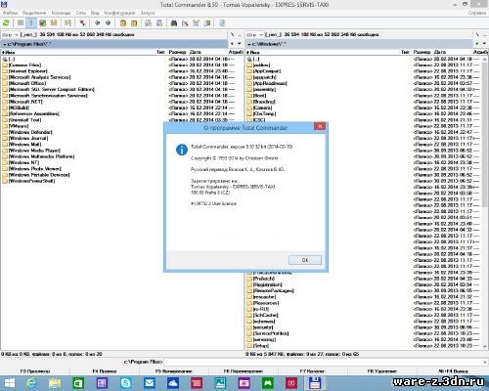
Task: Launch Internet Explorer from the taskbar
Action: [x=31, y=383]
